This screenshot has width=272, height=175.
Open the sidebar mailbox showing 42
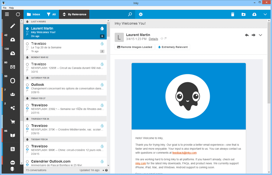point(13,40)
